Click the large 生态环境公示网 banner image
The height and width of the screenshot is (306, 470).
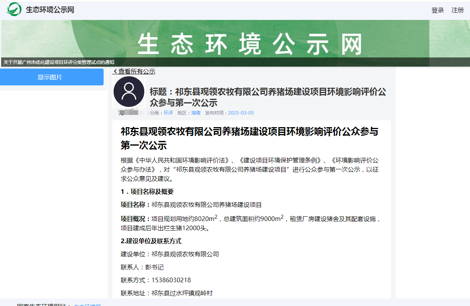tap(249, 43)
